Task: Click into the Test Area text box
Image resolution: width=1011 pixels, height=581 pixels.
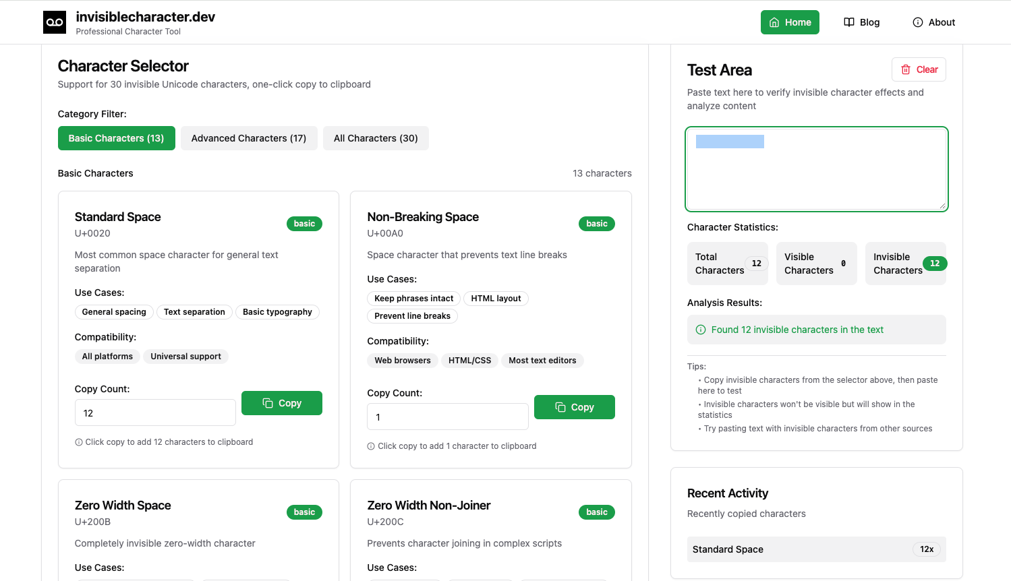Action: (x=817, y=169)
